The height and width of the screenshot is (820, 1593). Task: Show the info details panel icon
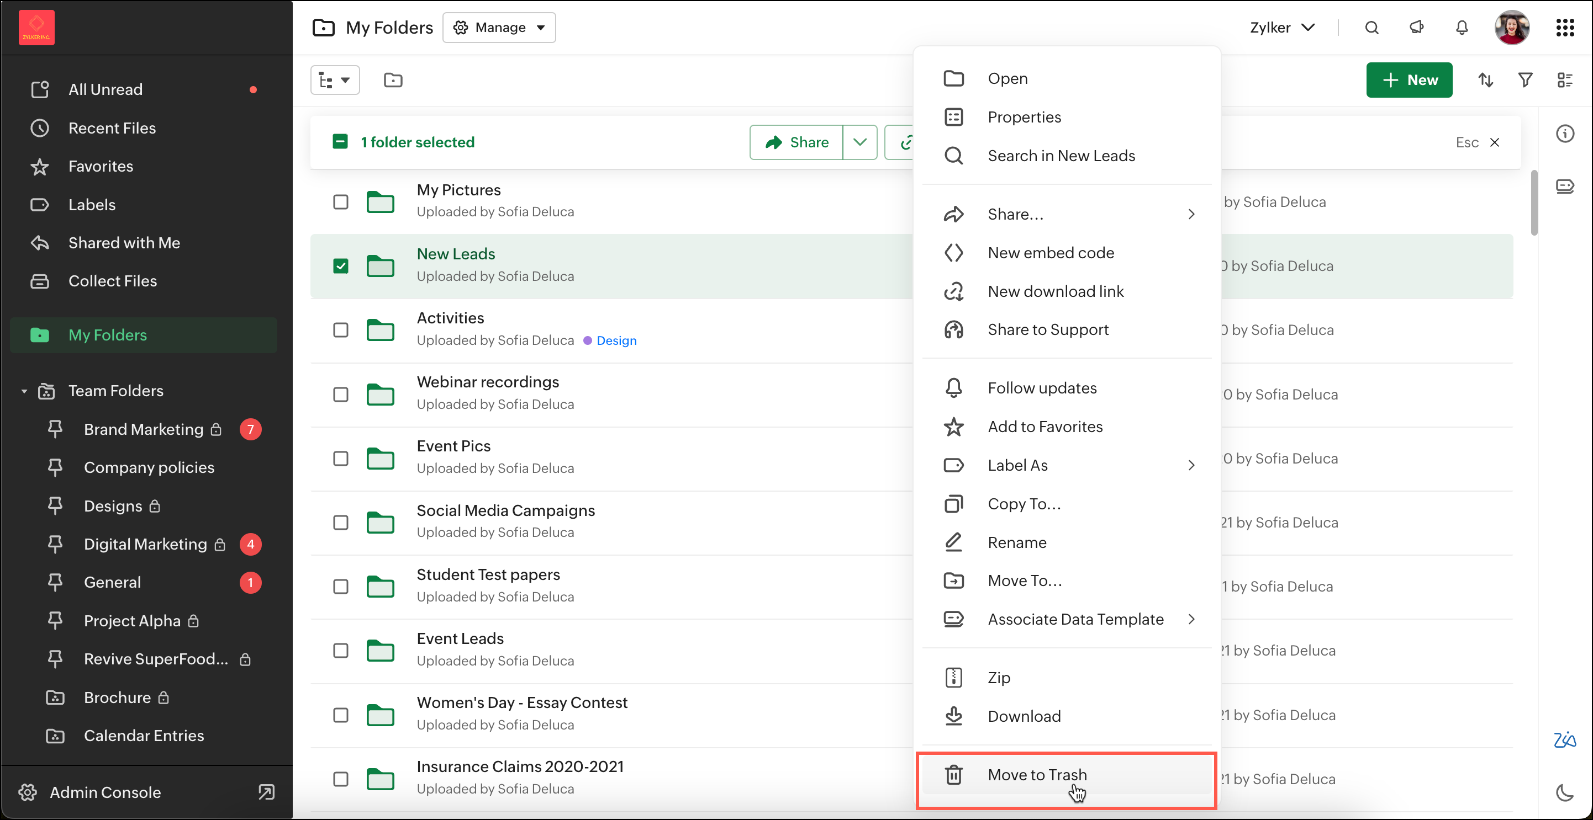pos(1564,134)
